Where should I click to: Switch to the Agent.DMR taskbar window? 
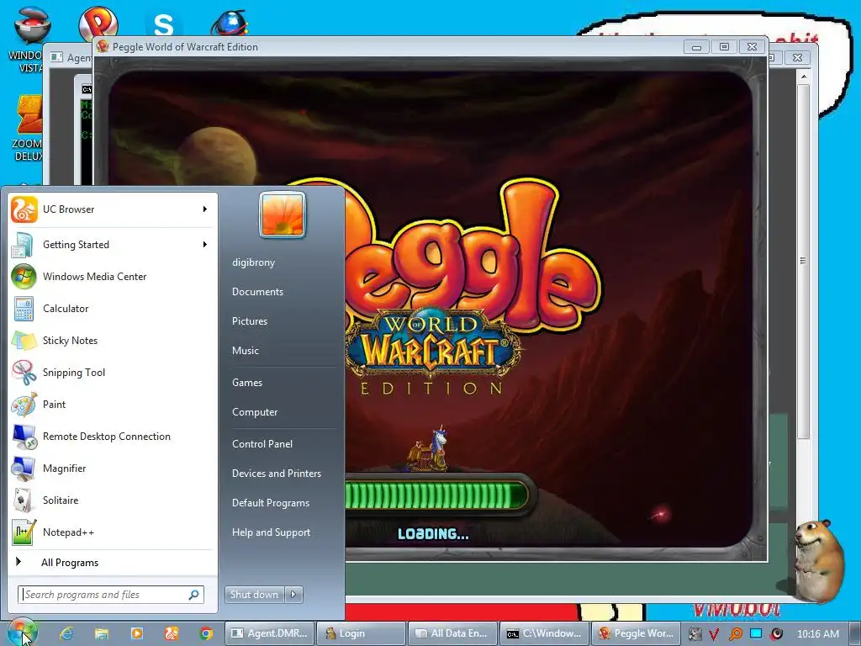(269, 633)
